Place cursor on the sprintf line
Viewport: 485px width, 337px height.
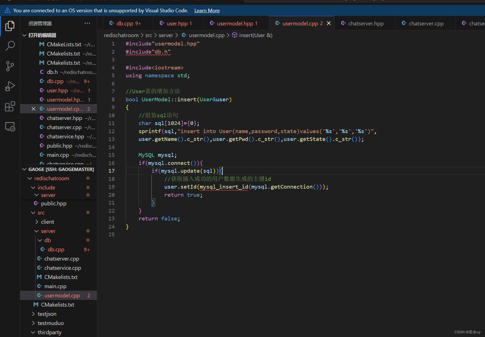coord(257,131)
